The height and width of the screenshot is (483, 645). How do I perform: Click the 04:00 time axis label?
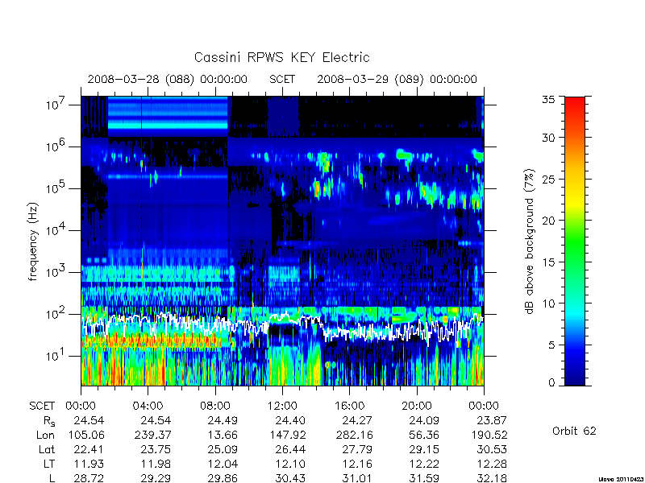[148, 407]
